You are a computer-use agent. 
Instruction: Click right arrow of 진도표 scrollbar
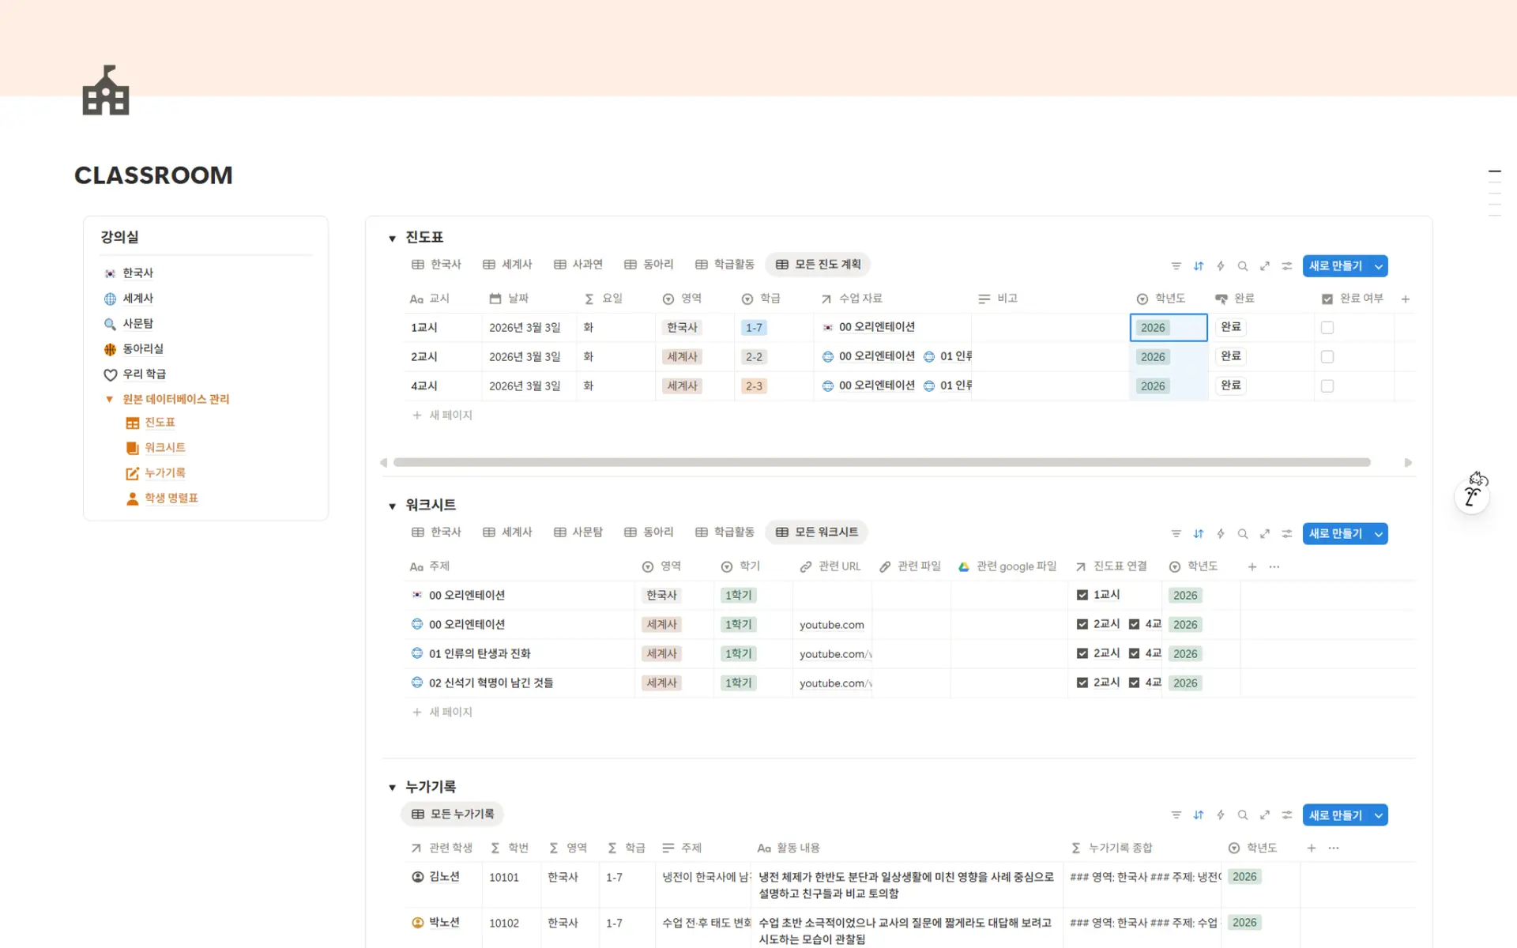[1408, 463]
